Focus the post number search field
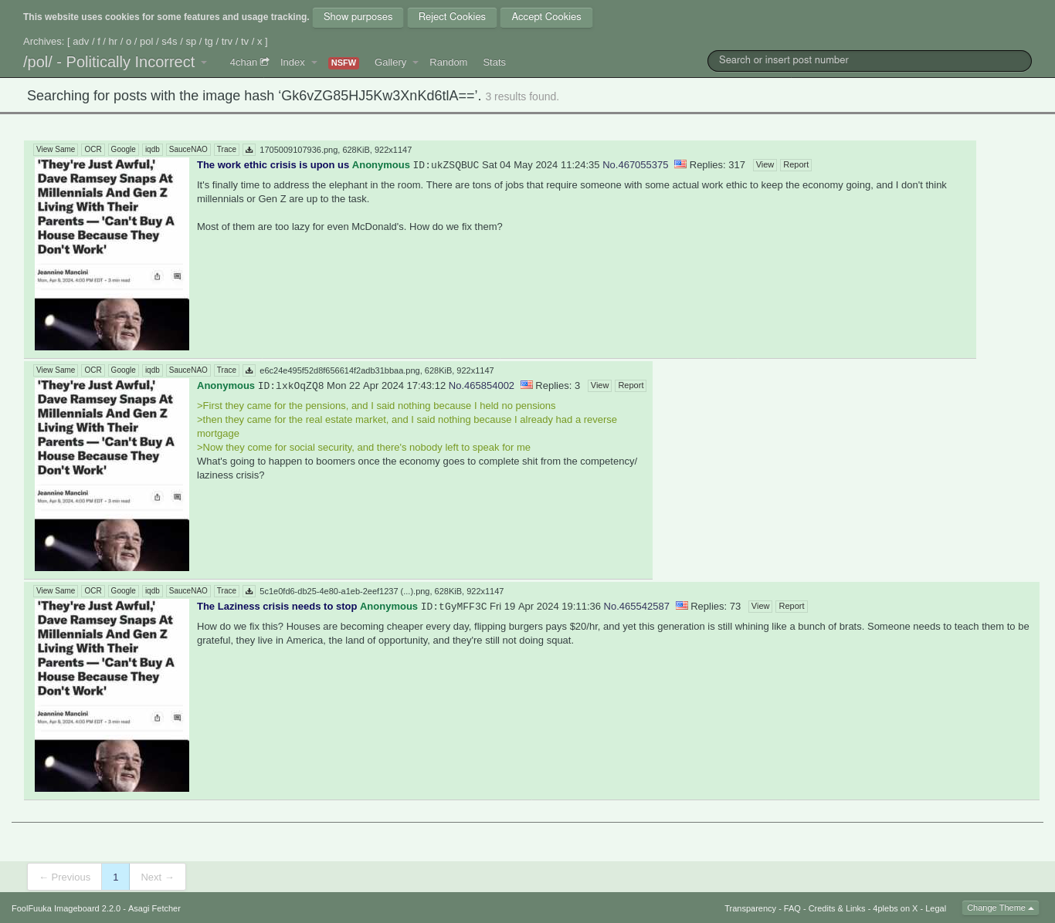This screenshot has height=923, width=1055. click(870, 60)
